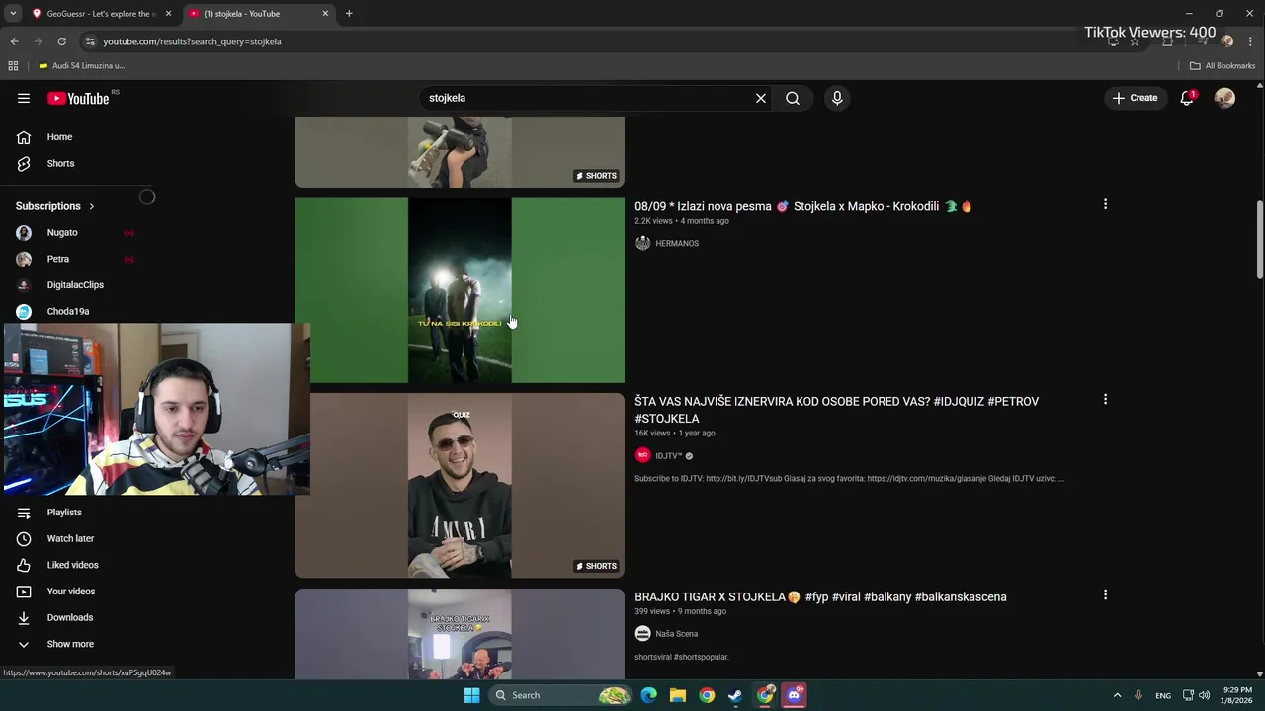Open Discord from the taskbar

794,695
